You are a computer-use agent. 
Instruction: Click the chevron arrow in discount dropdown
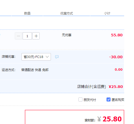[47, 57]
